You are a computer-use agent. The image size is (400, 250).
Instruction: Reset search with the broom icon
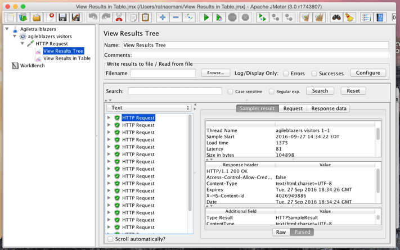click(349, 17)
